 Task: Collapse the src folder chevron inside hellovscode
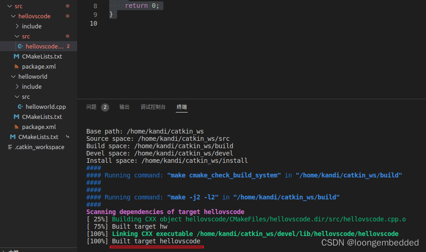pos(17,36)
